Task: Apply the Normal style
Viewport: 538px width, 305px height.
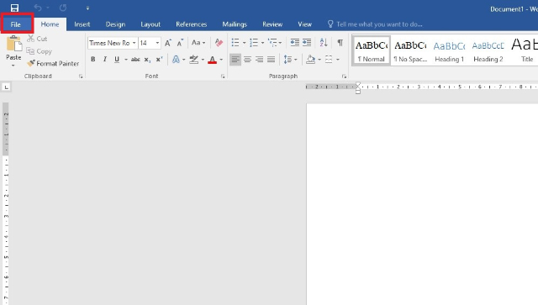Action: click(x=372, y=50)
